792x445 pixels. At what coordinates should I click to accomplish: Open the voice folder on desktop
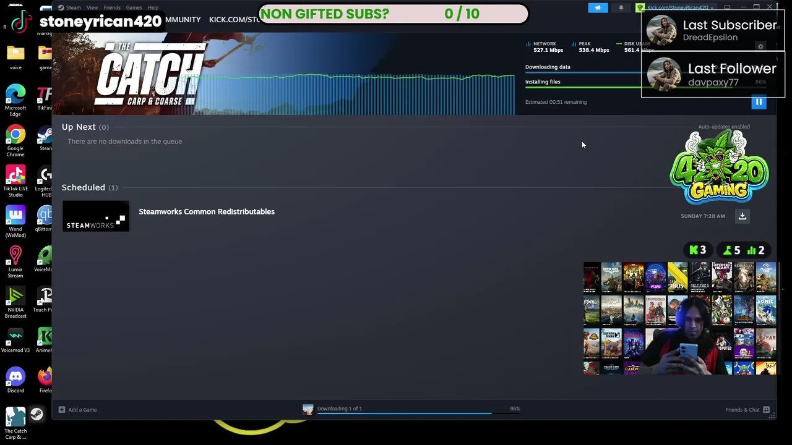pyautogui.click(x=15, y=57)
